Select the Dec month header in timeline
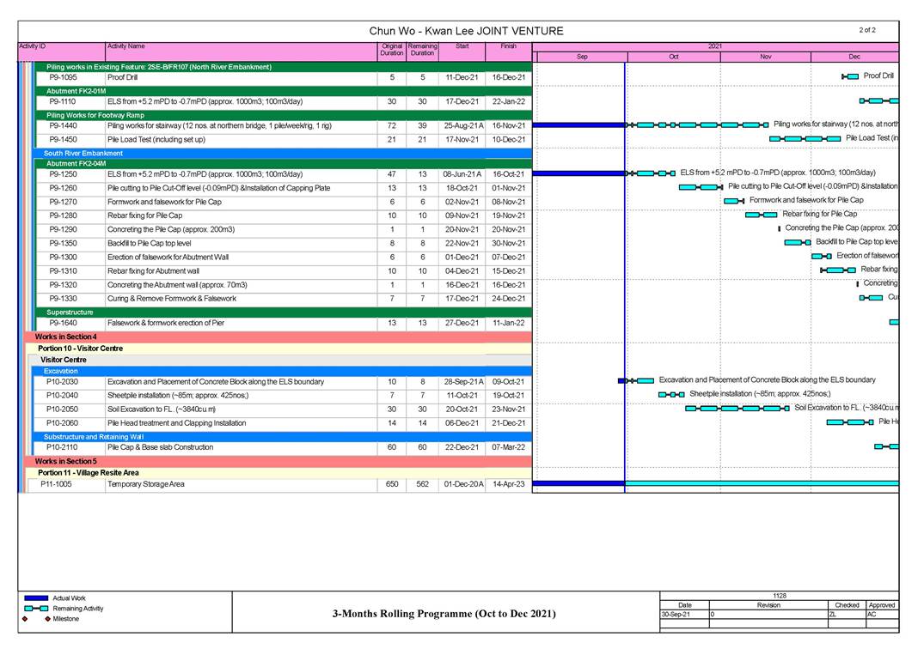This screenshot has height=649, width=918. tap(854, 57)
